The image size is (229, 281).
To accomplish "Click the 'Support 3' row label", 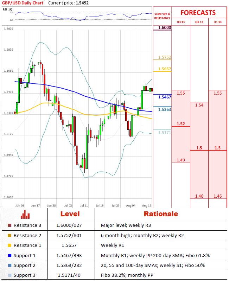I will click(25, 275).
